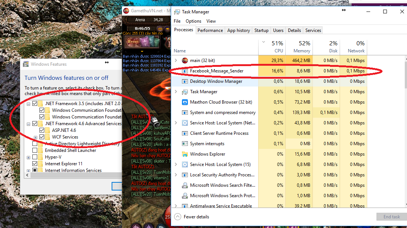Open the Options menu in Task Manager

click(x=193, y=21)
